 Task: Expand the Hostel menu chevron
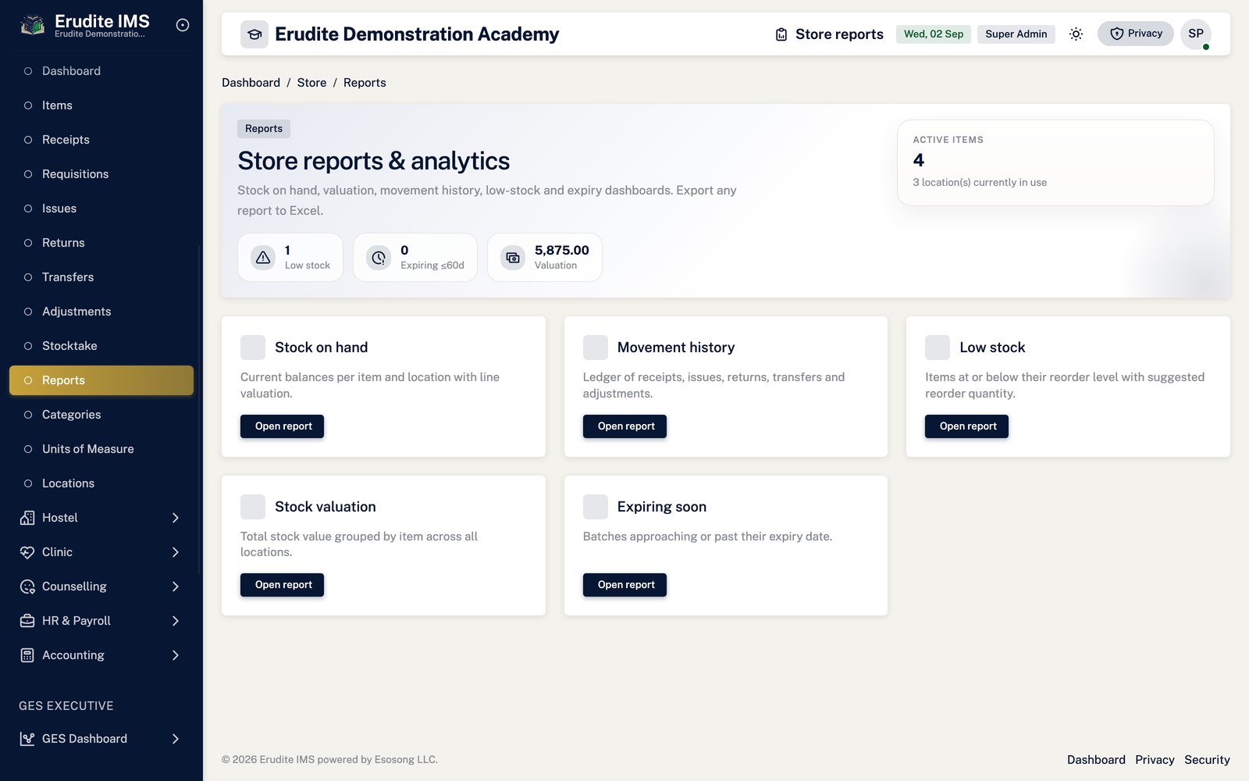[176, 518]
